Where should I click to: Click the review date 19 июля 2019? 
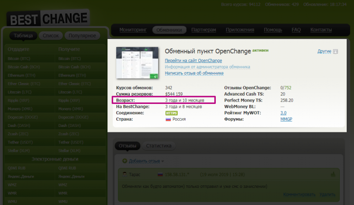tap(222, 175)
